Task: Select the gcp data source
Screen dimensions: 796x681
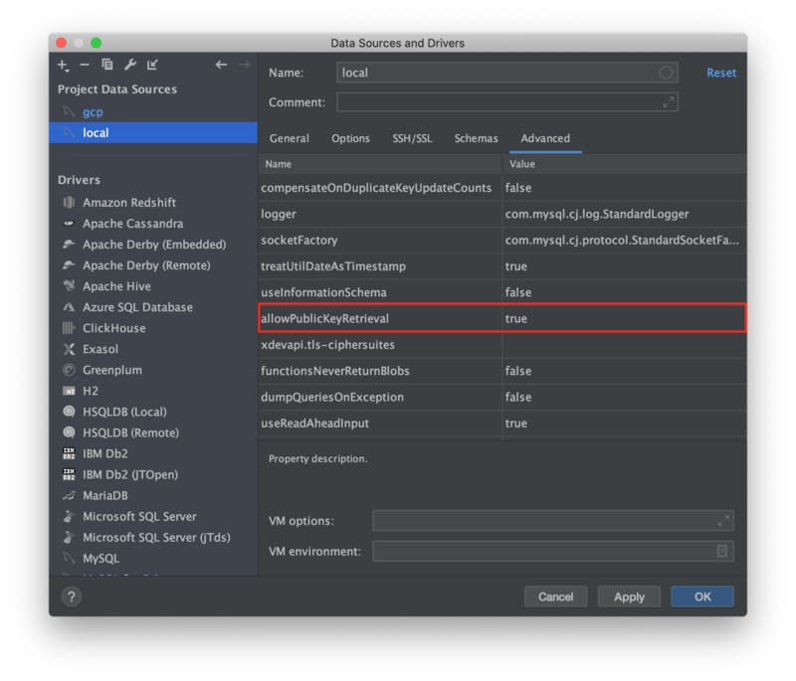Action: coord(95,111)
